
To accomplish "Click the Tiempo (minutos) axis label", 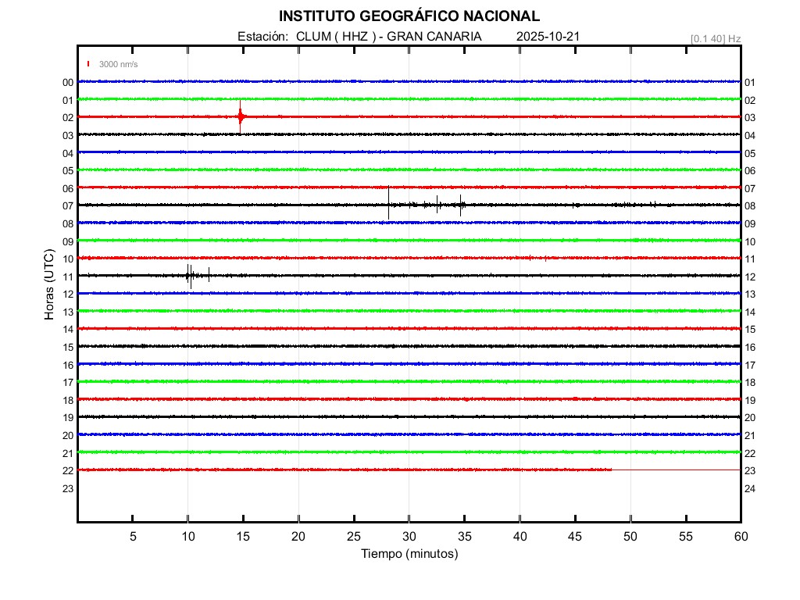I will [409, 554].
